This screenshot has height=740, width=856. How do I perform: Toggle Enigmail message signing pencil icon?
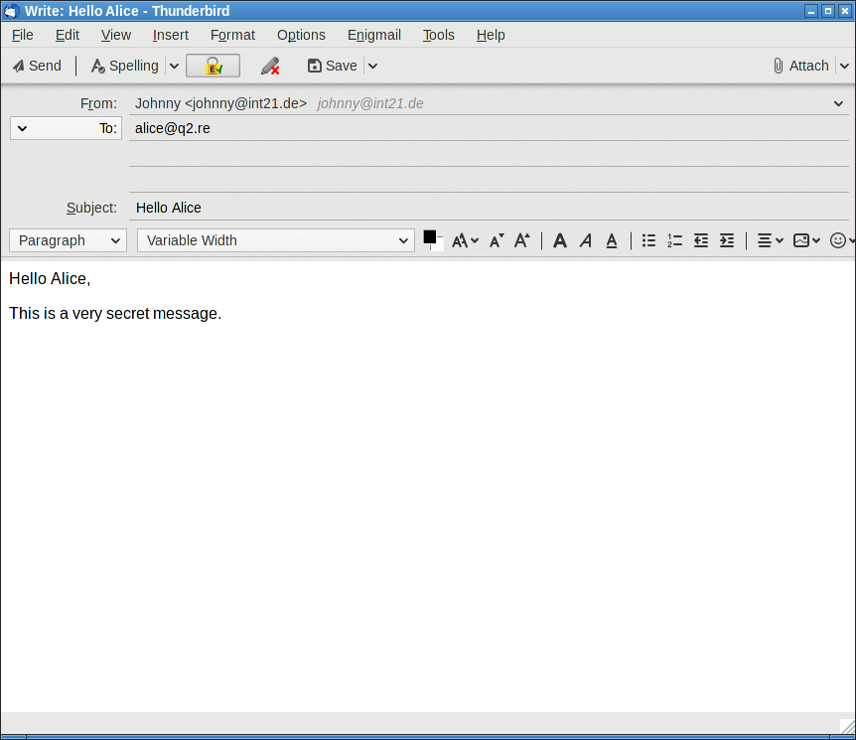click(x=269, y=66)
